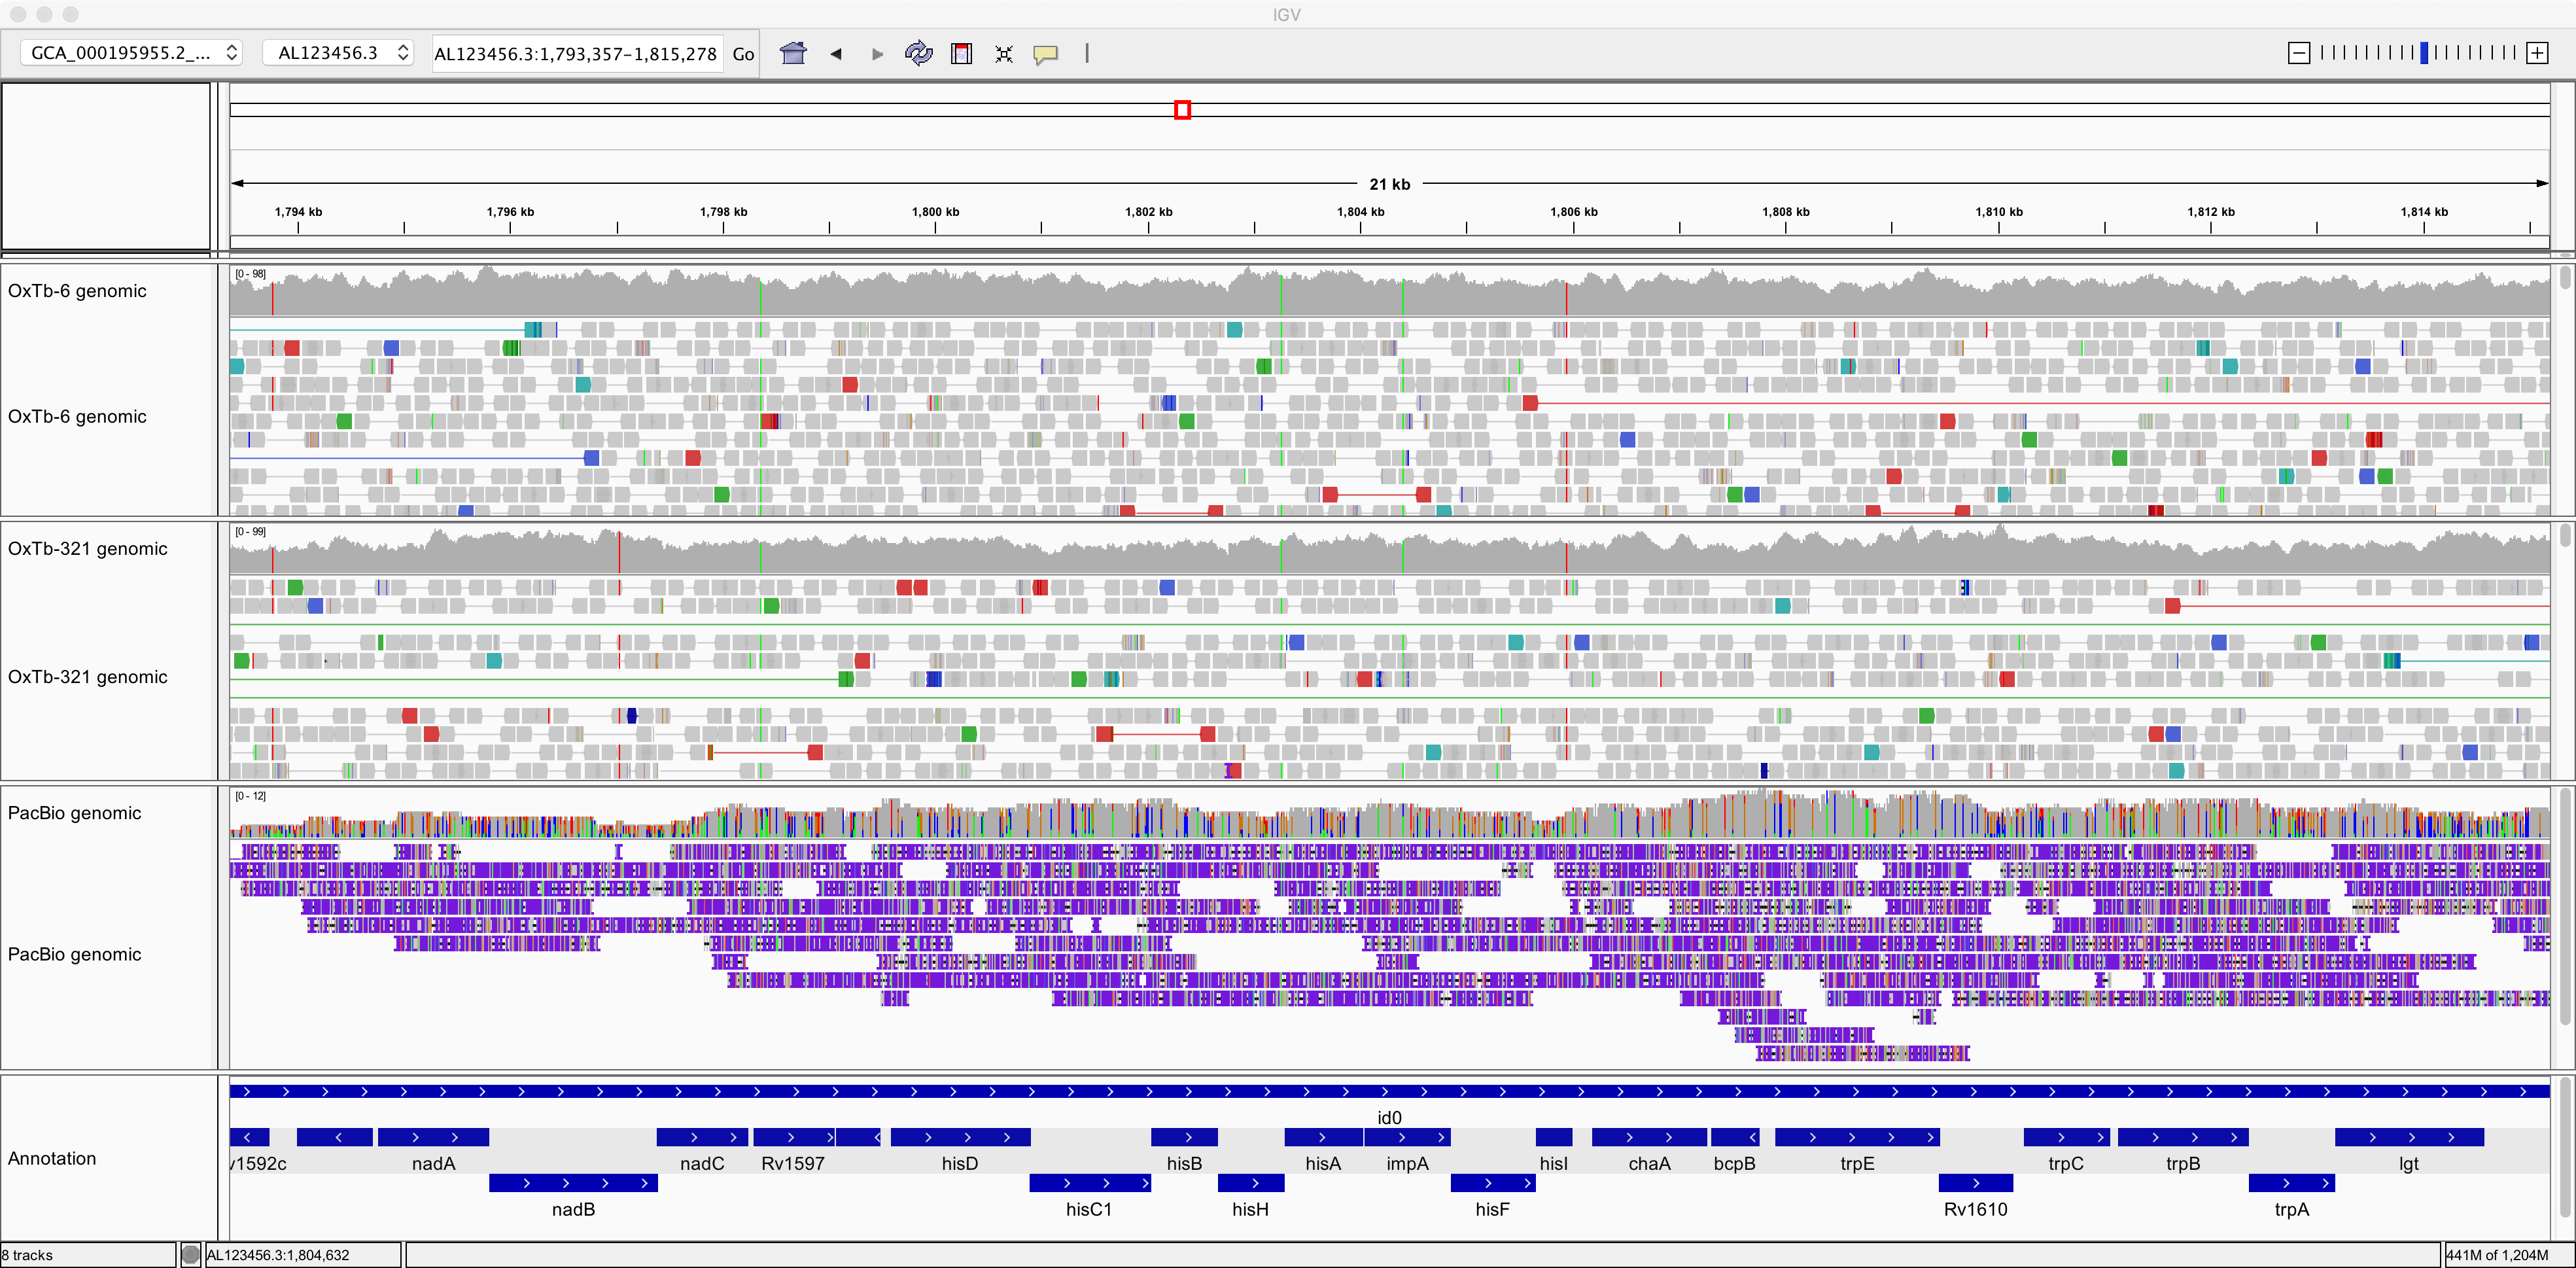This screenshot has height=1268, width=2576.
Task: Click the Go button
Action: tap(743, 54)
